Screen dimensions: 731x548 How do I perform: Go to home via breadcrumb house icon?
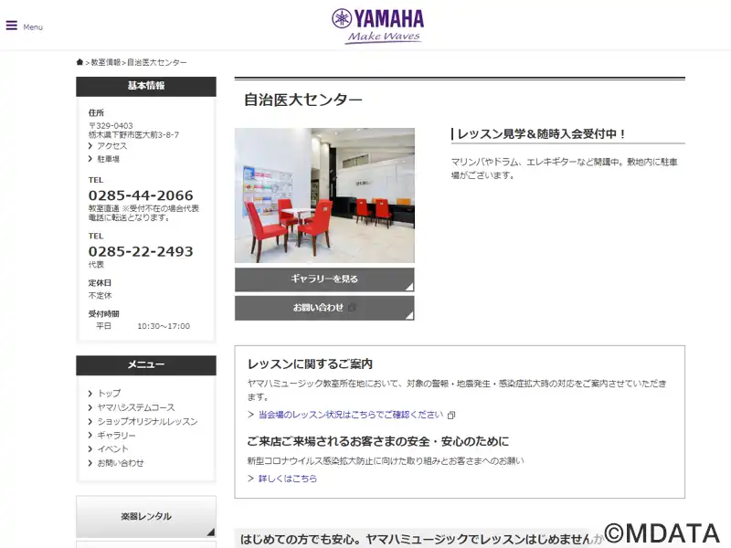coord(79,62)
